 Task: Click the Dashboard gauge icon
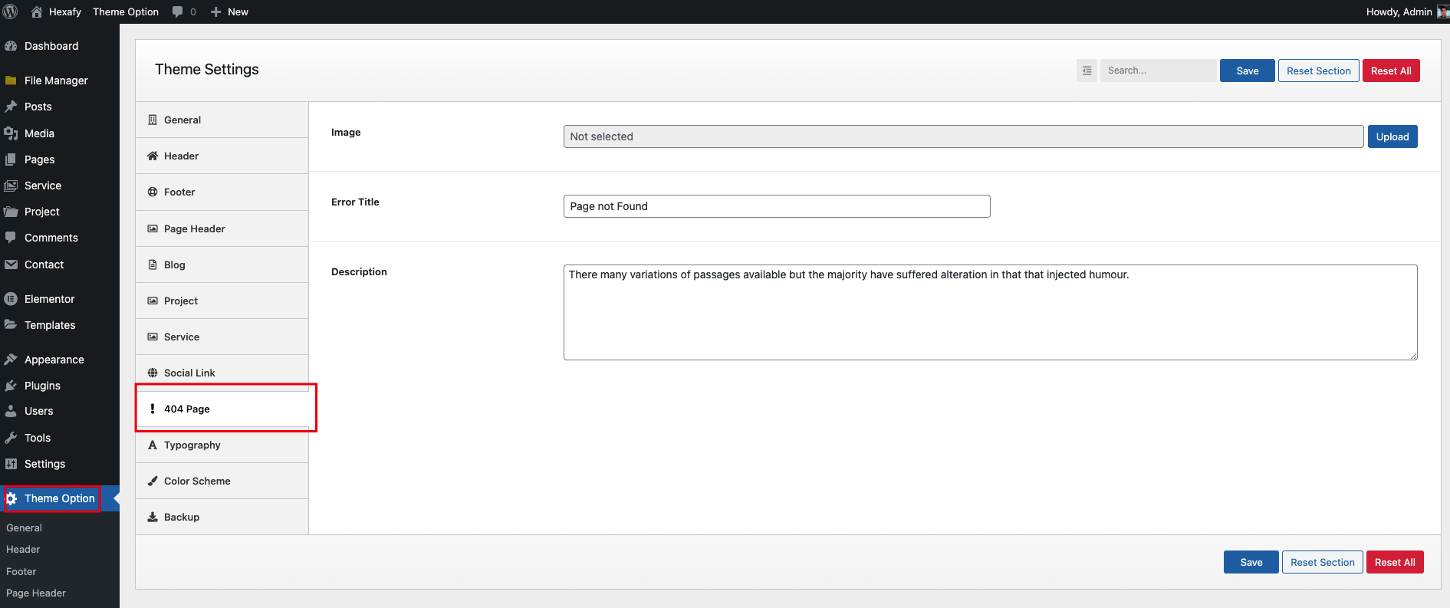point(11,46)
